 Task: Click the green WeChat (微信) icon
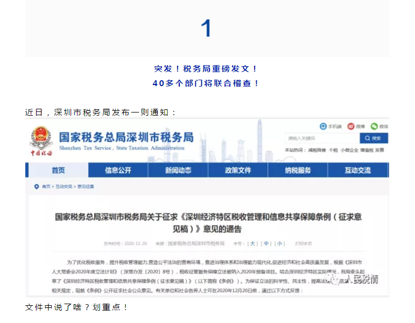pyautogui.click(x=374, y=127)
